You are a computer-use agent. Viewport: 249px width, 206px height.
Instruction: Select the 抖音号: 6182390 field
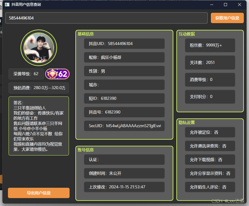click(x=124, y=112)
